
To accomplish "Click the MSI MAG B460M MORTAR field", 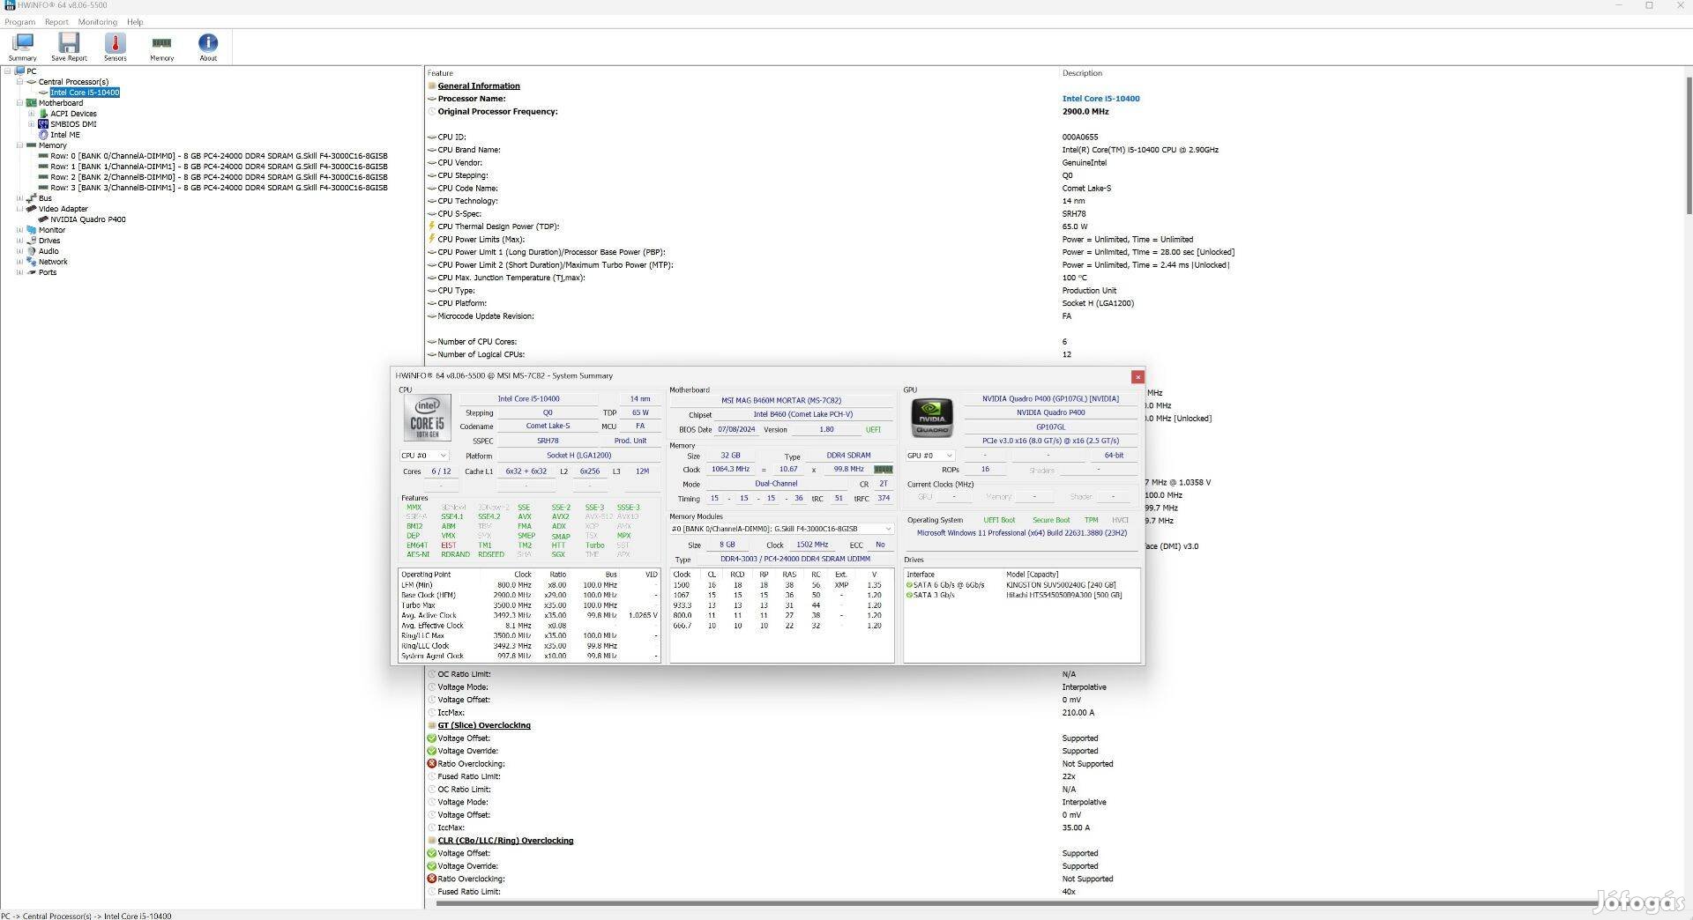I will tap(781, 400).
